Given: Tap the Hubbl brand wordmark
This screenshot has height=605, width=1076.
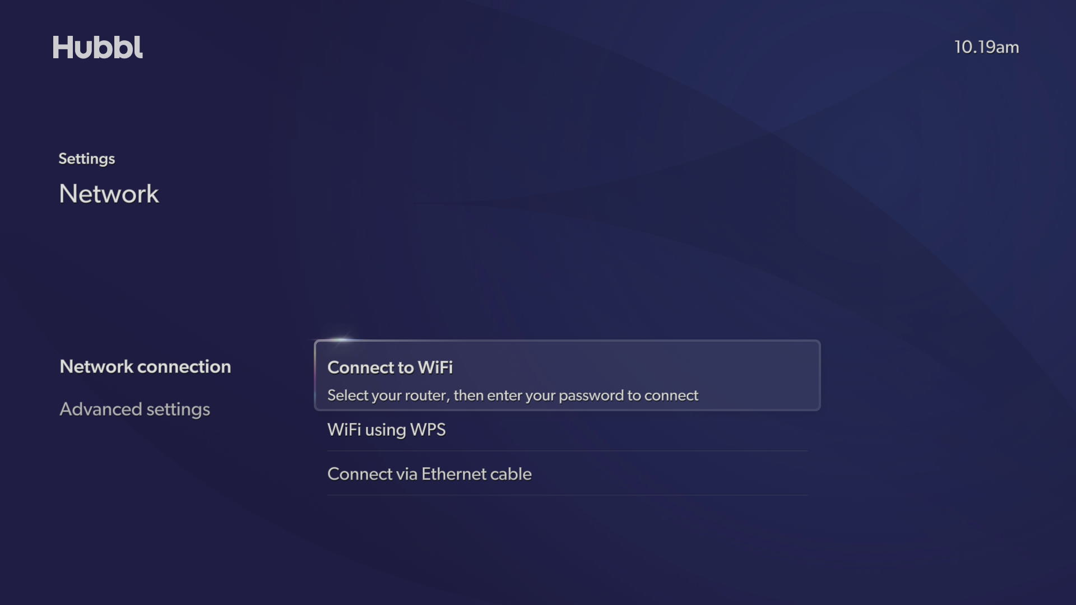Looking at the screenshot, I should (x=98, y=48).
